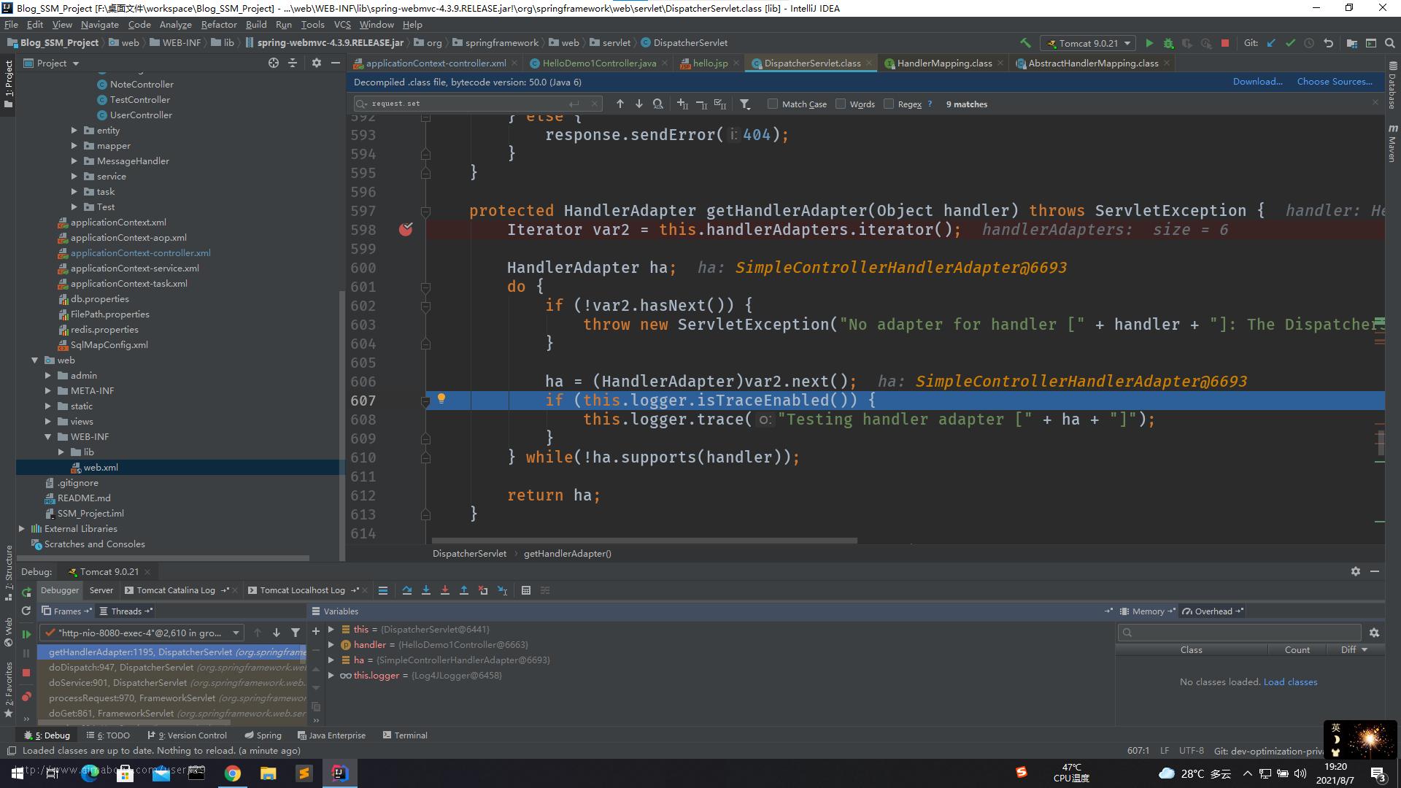Revert changes with Git rollback icon

pyautogui.click(x=1329, y=43)
